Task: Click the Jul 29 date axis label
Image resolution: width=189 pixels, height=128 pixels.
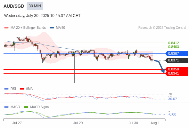Action: point(78,123)
